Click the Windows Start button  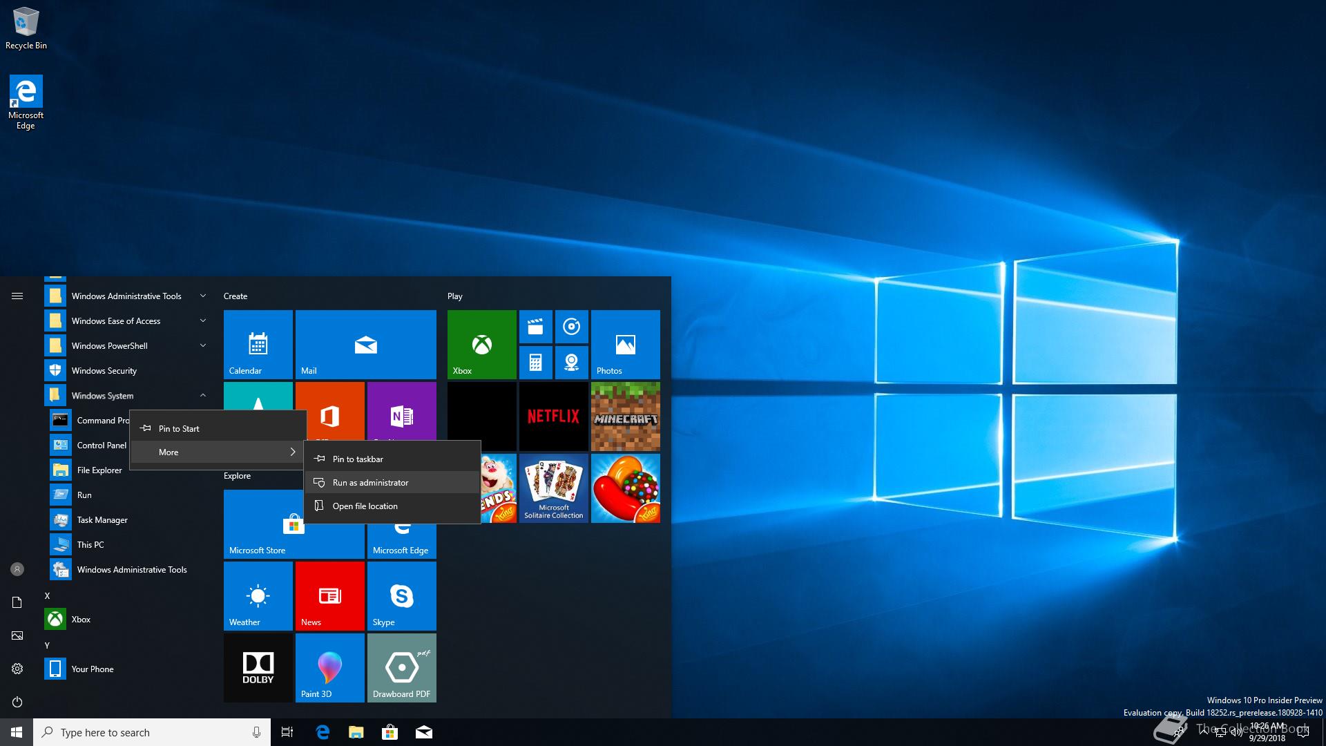(x=17, y=732)
